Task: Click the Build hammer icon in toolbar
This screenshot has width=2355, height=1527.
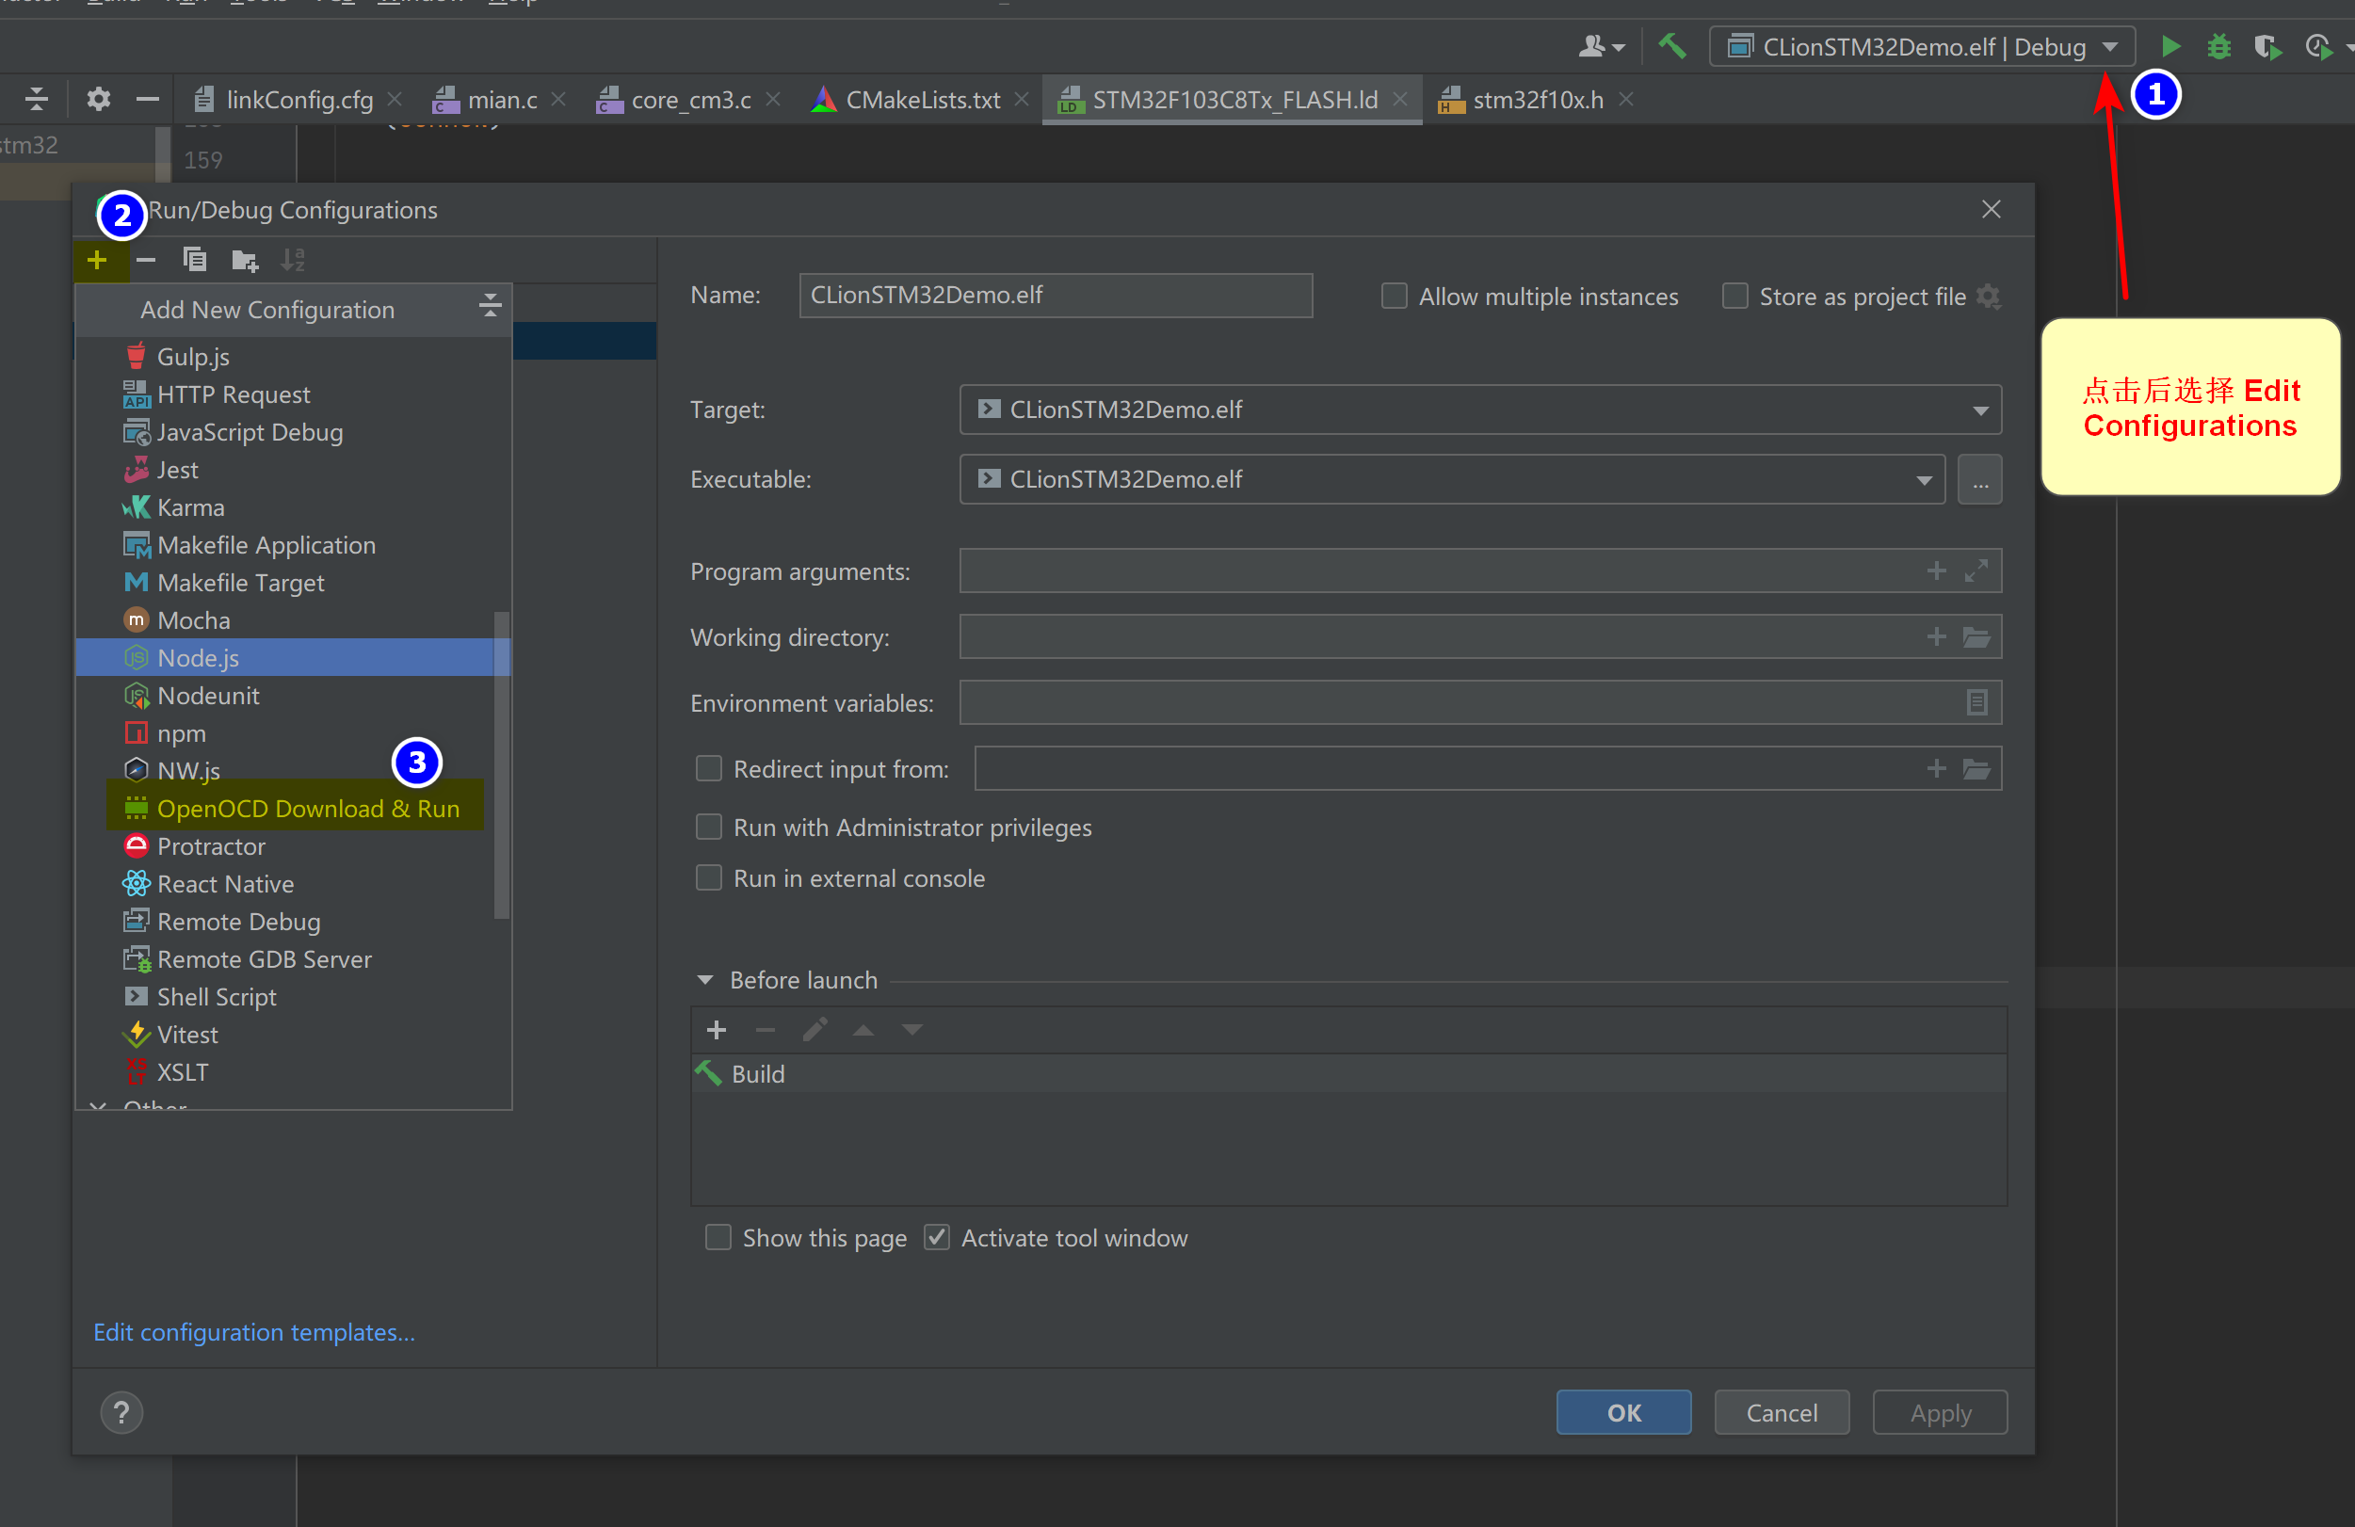Action: point(1671,46)
